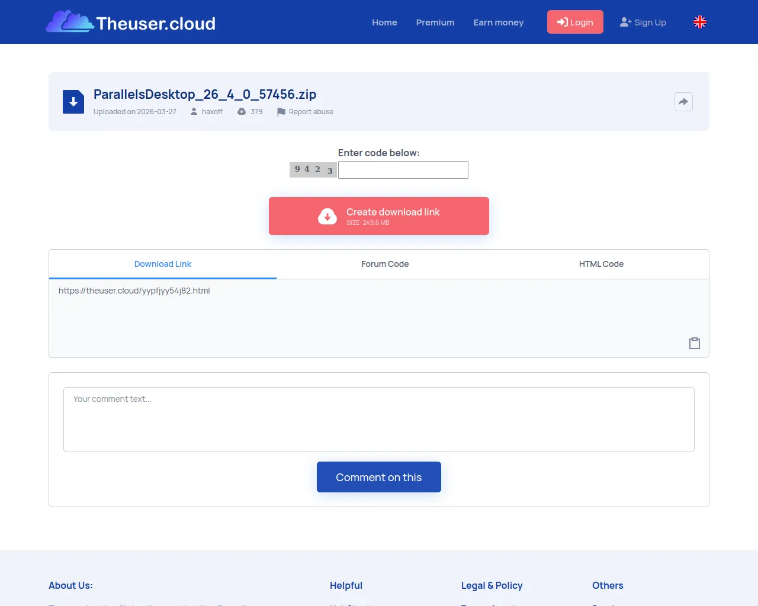Open the share options via arrow icon

pyautogui.click(x=683, y=101)
